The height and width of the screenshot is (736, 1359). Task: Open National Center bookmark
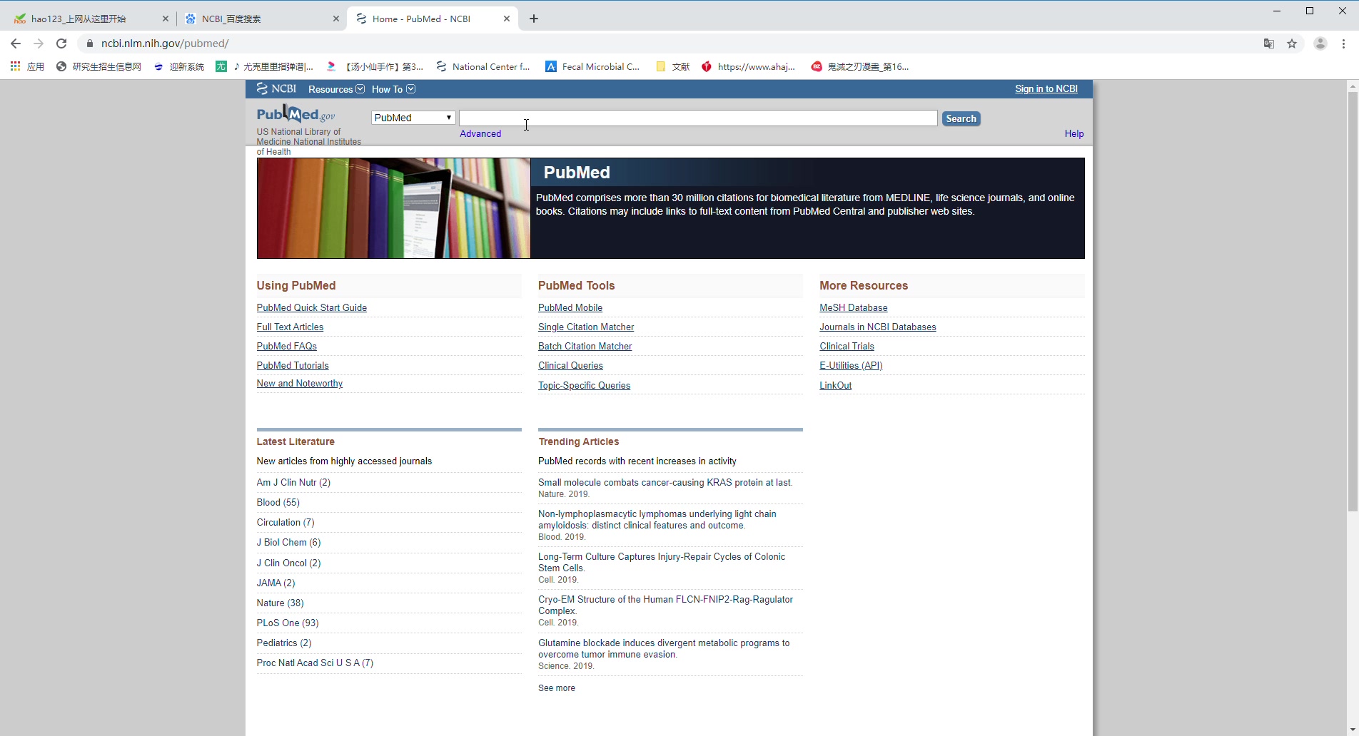(483, 66)
